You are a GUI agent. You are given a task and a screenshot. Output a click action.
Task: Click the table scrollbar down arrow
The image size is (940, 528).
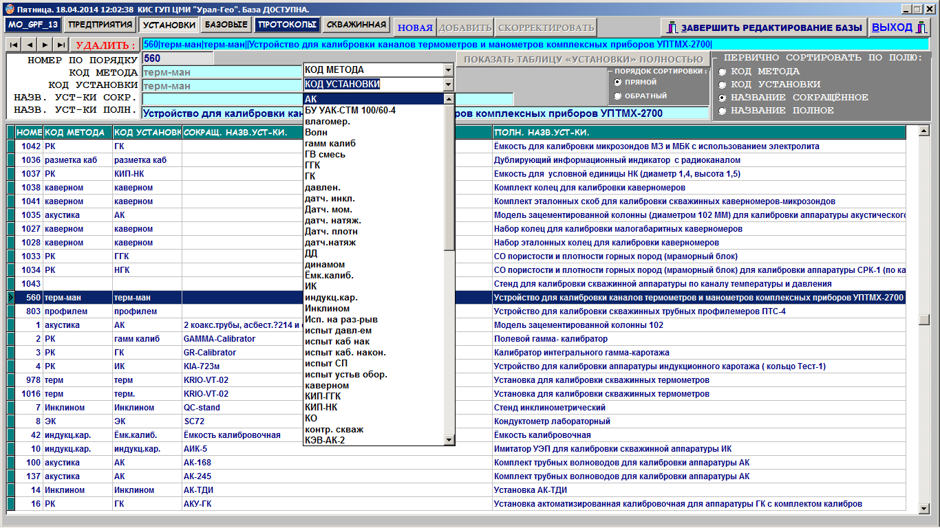pos(923,508)
